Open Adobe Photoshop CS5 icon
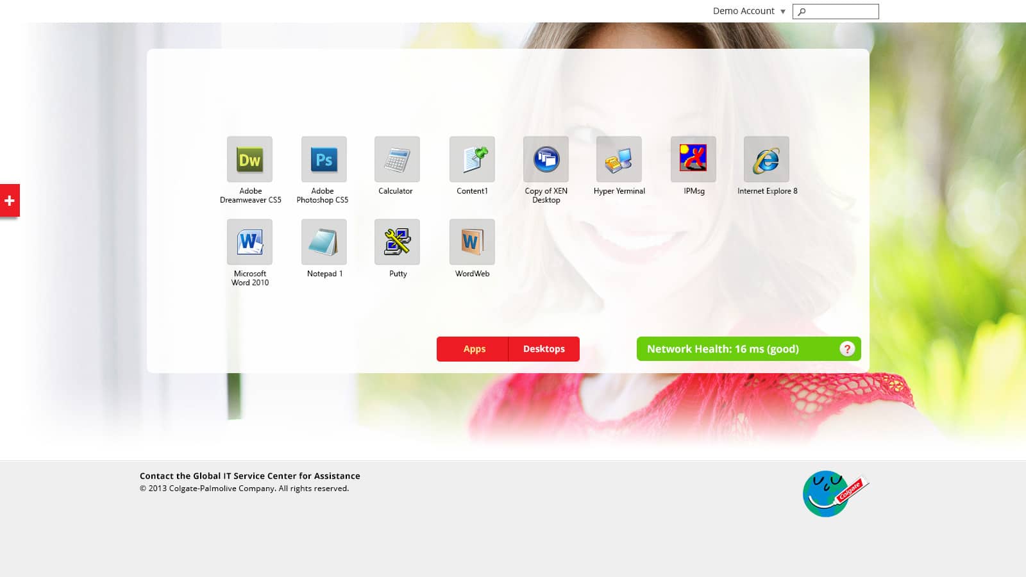 324,159
